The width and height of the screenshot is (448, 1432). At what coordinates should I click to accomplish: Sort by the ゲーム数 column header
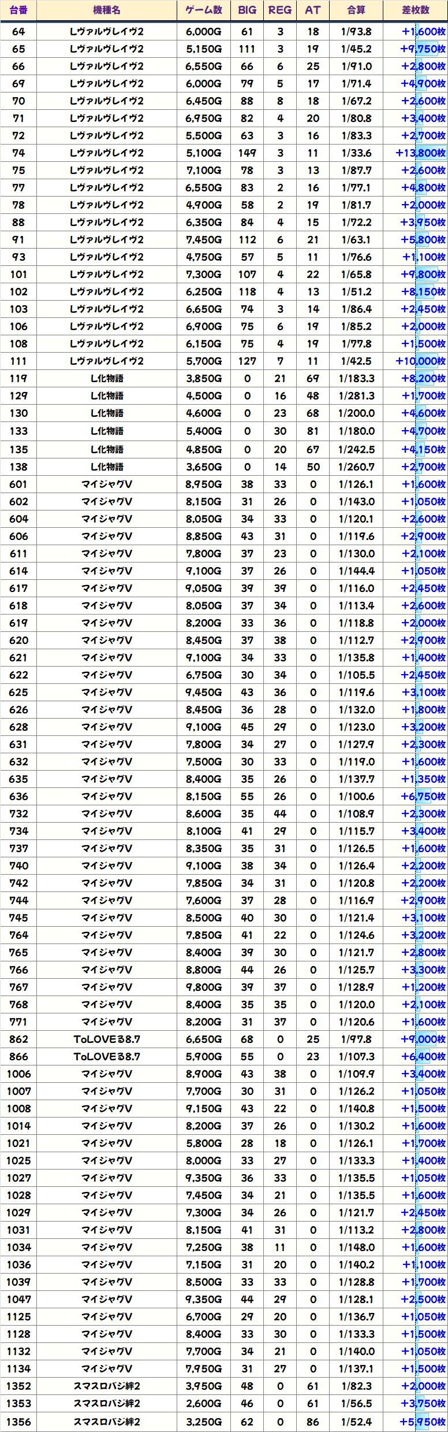click(203, 10)
